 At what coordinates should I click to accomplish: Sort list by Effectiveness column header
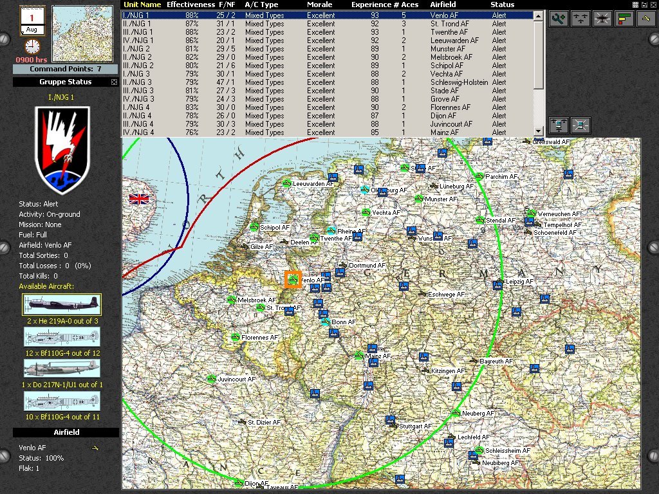click(x=191, y=5)
